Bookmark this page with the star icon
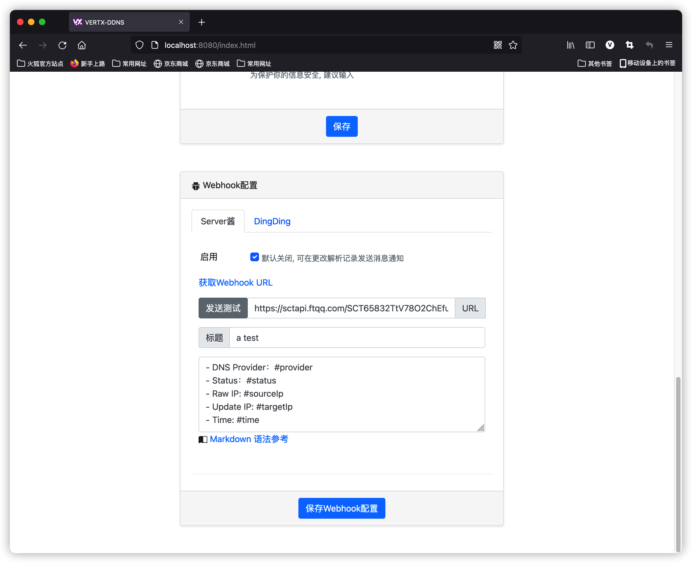Viewport: 692px width, 563px height. pos(513,45)
